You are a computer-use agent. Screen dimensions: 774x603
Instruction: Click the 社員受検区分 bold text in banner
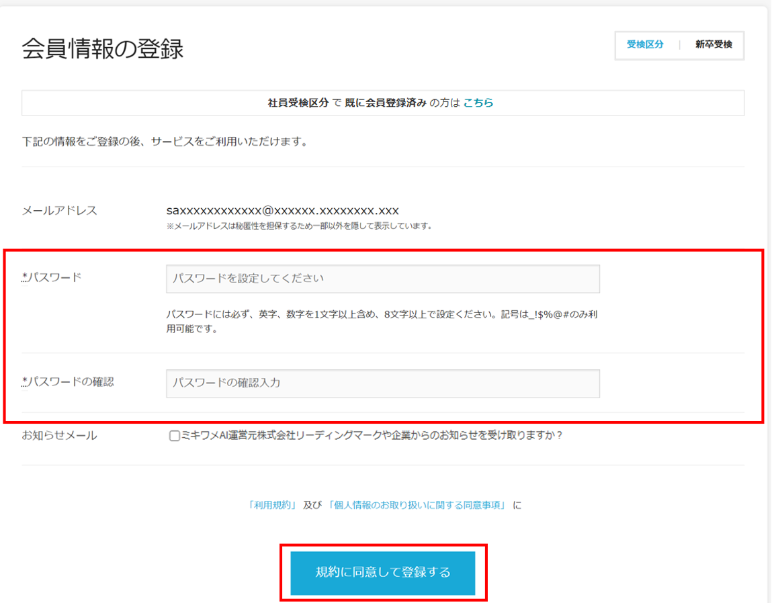298,103
